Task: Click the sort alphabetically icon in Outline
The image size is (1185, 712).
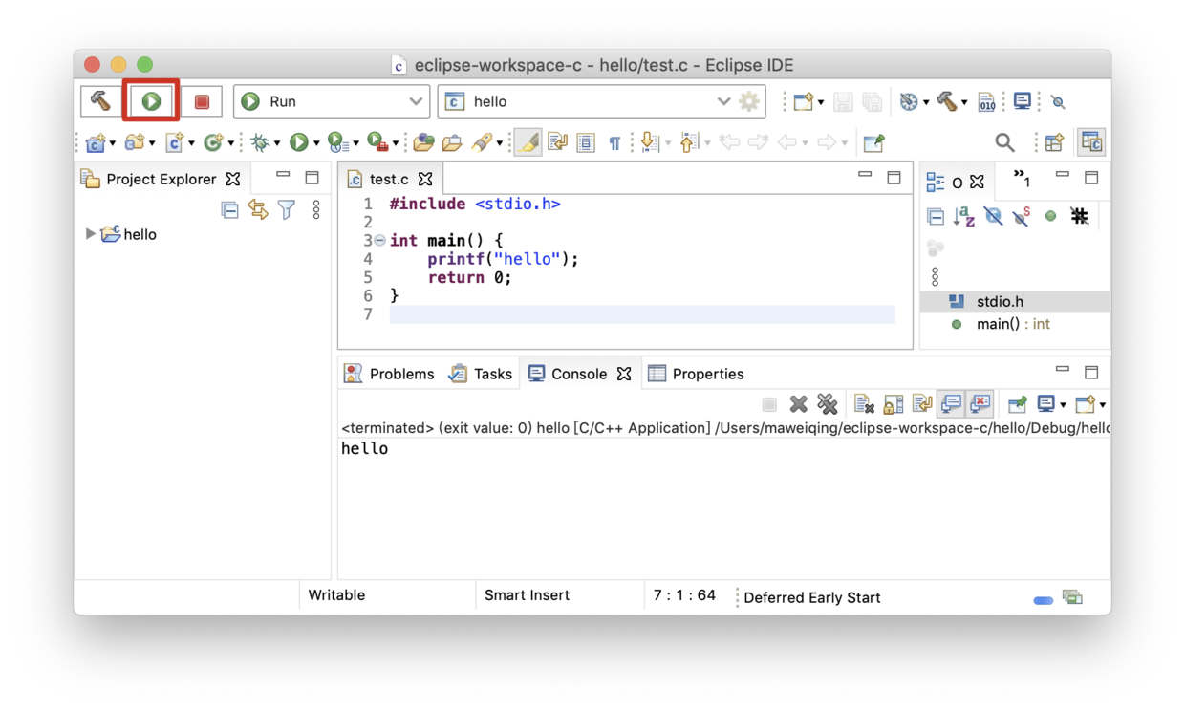Action: point(964,217)
